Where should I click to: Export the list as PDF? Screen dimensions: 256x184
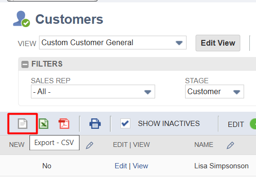(64, 124)
